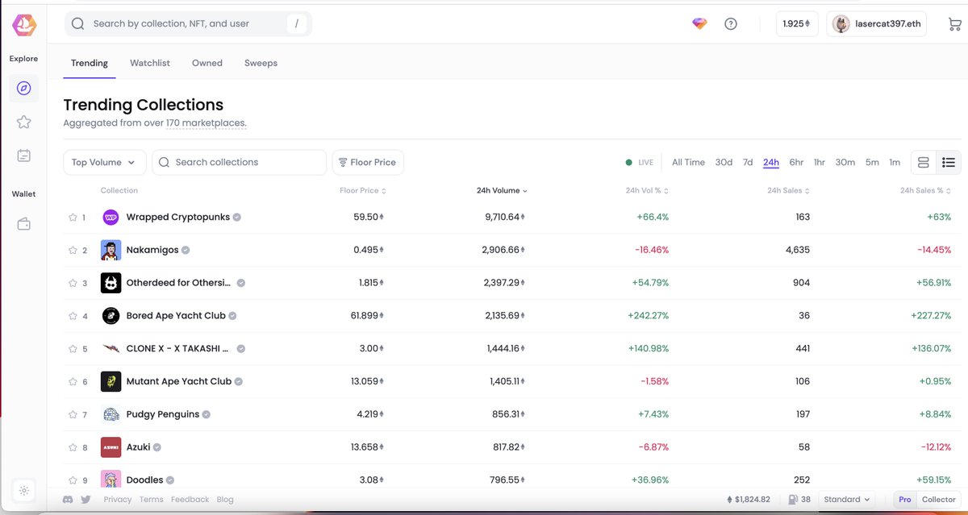This screenshot has width=968, height=515.
Task: Open the Feedback link
Action: (190, 500)
